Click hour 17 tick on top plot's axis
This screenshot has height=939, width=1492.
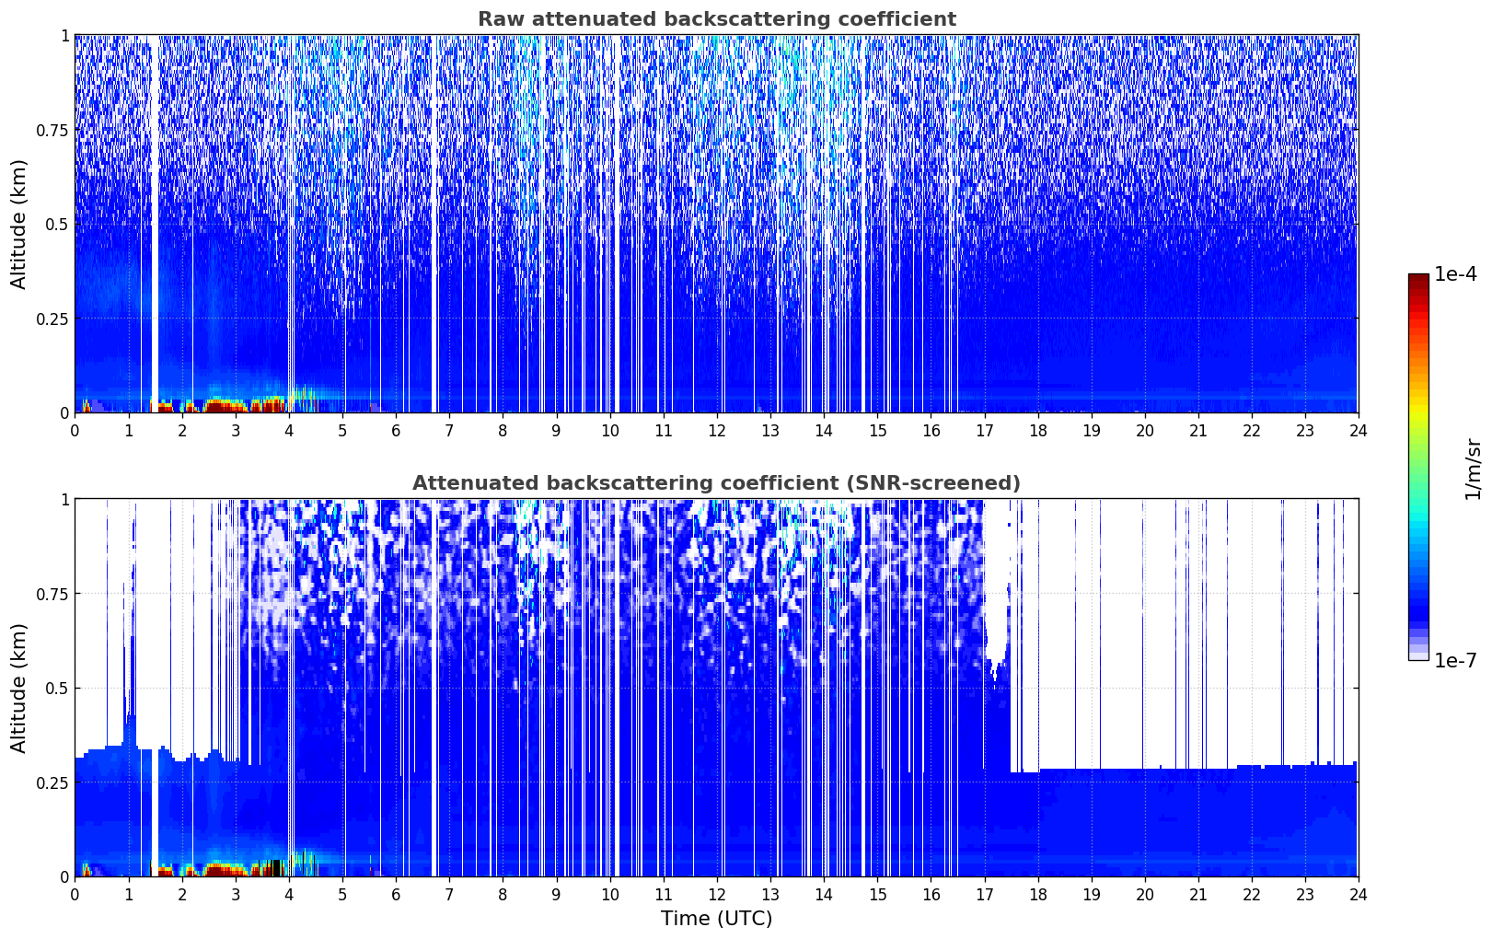pyautogui.click(x=985, y=430)
